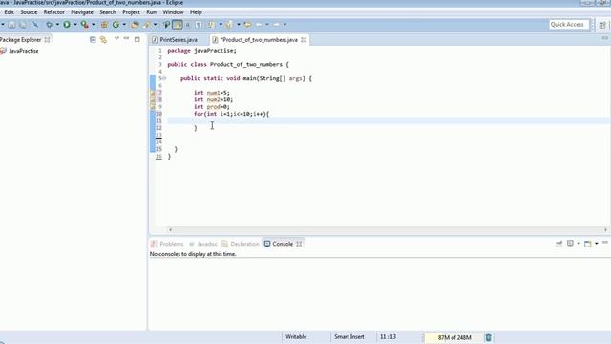611x344 pixels.
Task: Minimize the Package Explorer view
Action: [126, 38]
